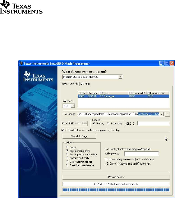The image size is (175, 198).
Task: Toggle Retain IEEE address when reprogramming
Action: [63, 130]
